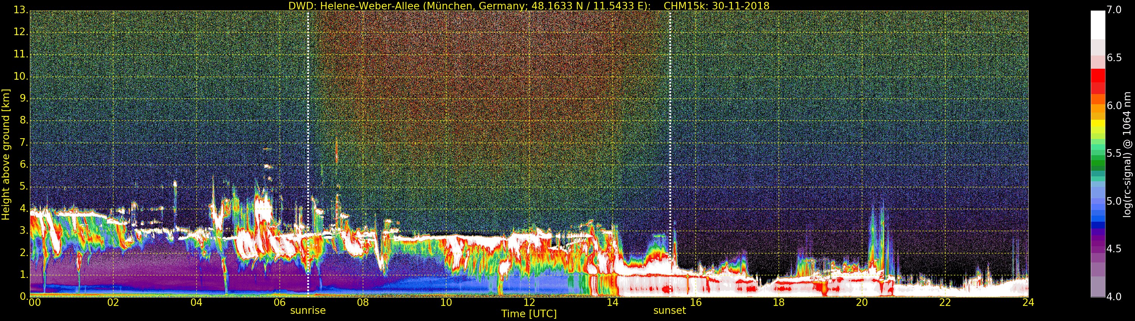
Task: Click the "9." height axis tick label
Action: (x=24, y=99)
